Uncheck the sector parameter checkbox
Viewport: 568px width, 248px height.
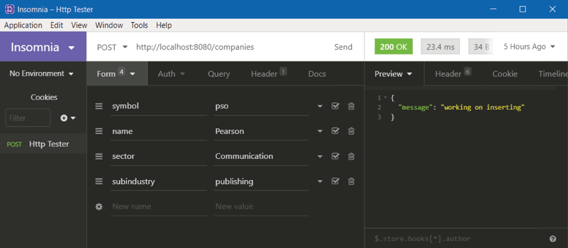pyautogui.click(x=335, y=156)
